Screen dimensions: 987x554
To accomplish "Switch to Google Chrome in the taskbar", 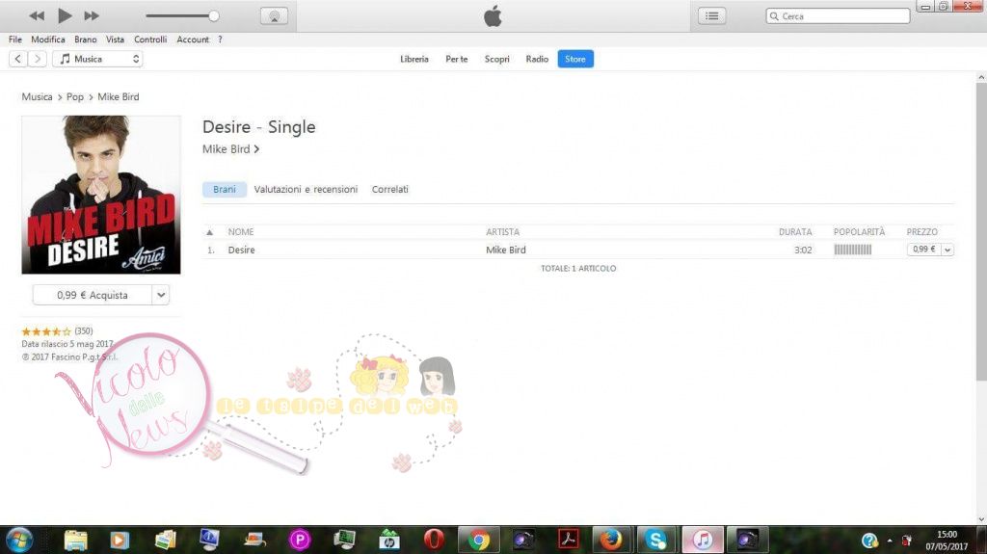I will click(x=479, y=541).
